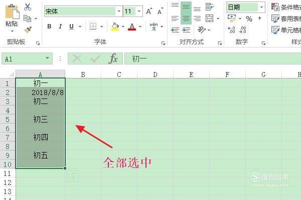Screen dimensions: 301x200
Task: Toggle Wrap Text
Action: click(209, 7)
